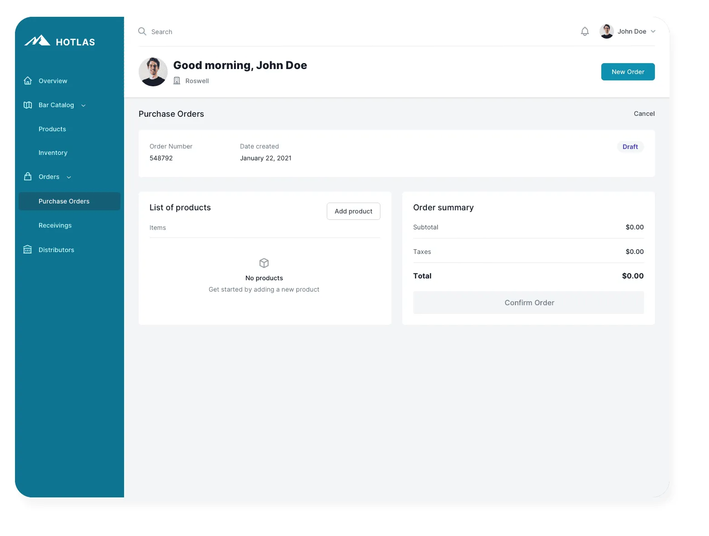Click the Taxes $0.00 value

pyautogui.click(x=635, y=252)
